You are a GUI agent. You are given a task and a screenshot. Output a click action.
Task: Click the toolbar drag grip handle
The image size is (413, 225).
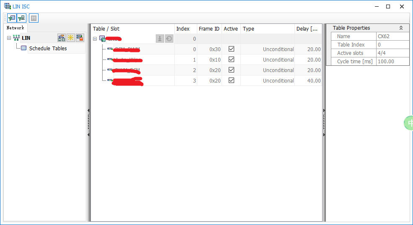5,18
